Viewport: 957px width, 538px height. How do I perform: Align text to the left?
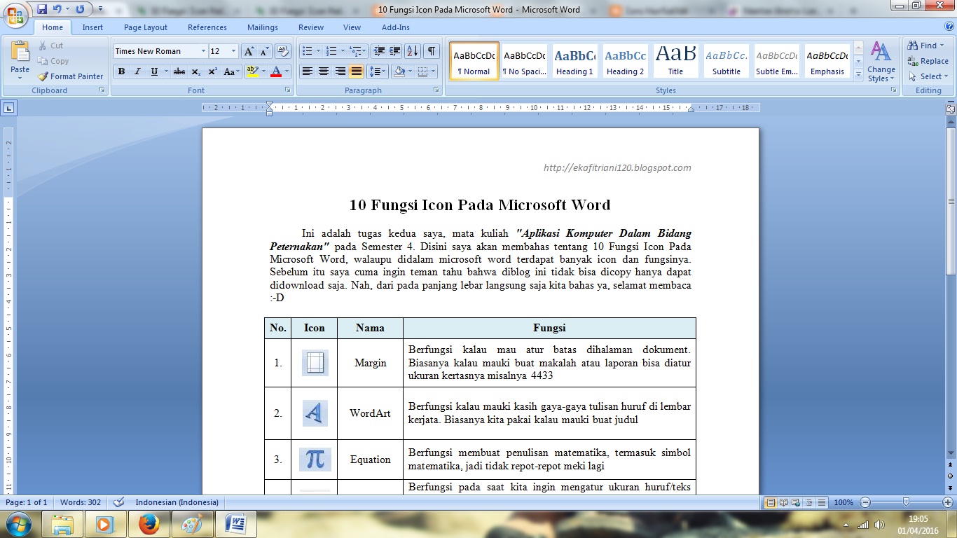coord(307,71)
